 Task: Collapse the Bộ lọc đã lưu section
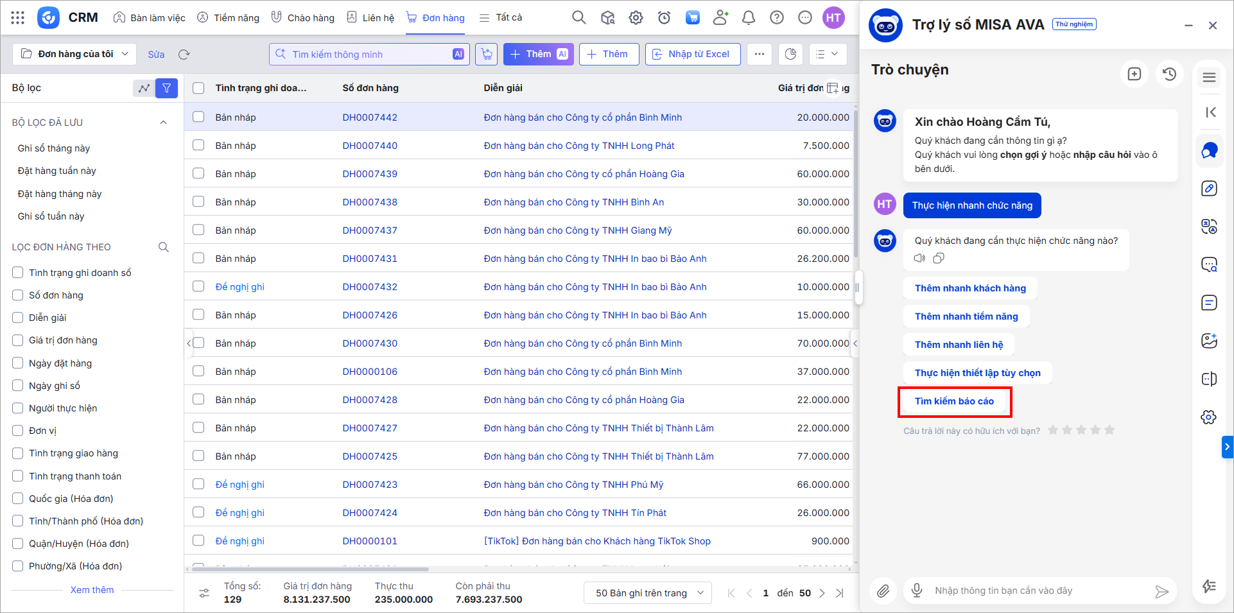click(x=163, y=123)
